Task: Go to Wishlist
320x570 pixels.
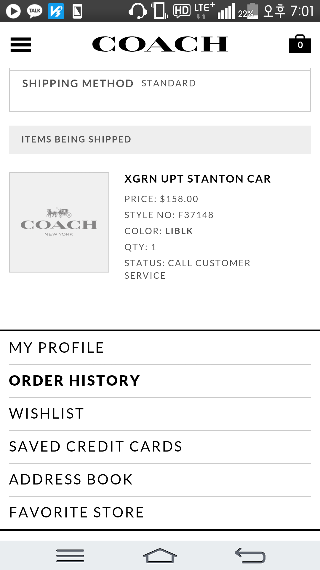Action: tap(47, 414)
